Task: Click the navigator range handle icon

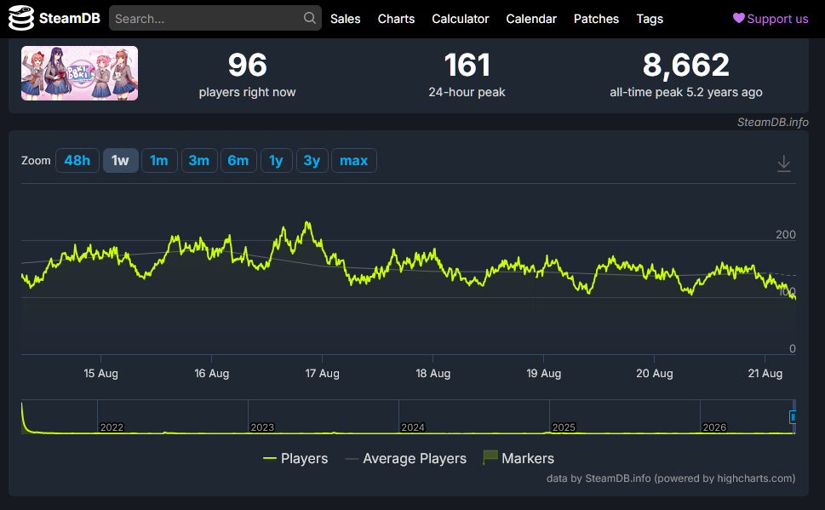Action: (x=793, y=417)
